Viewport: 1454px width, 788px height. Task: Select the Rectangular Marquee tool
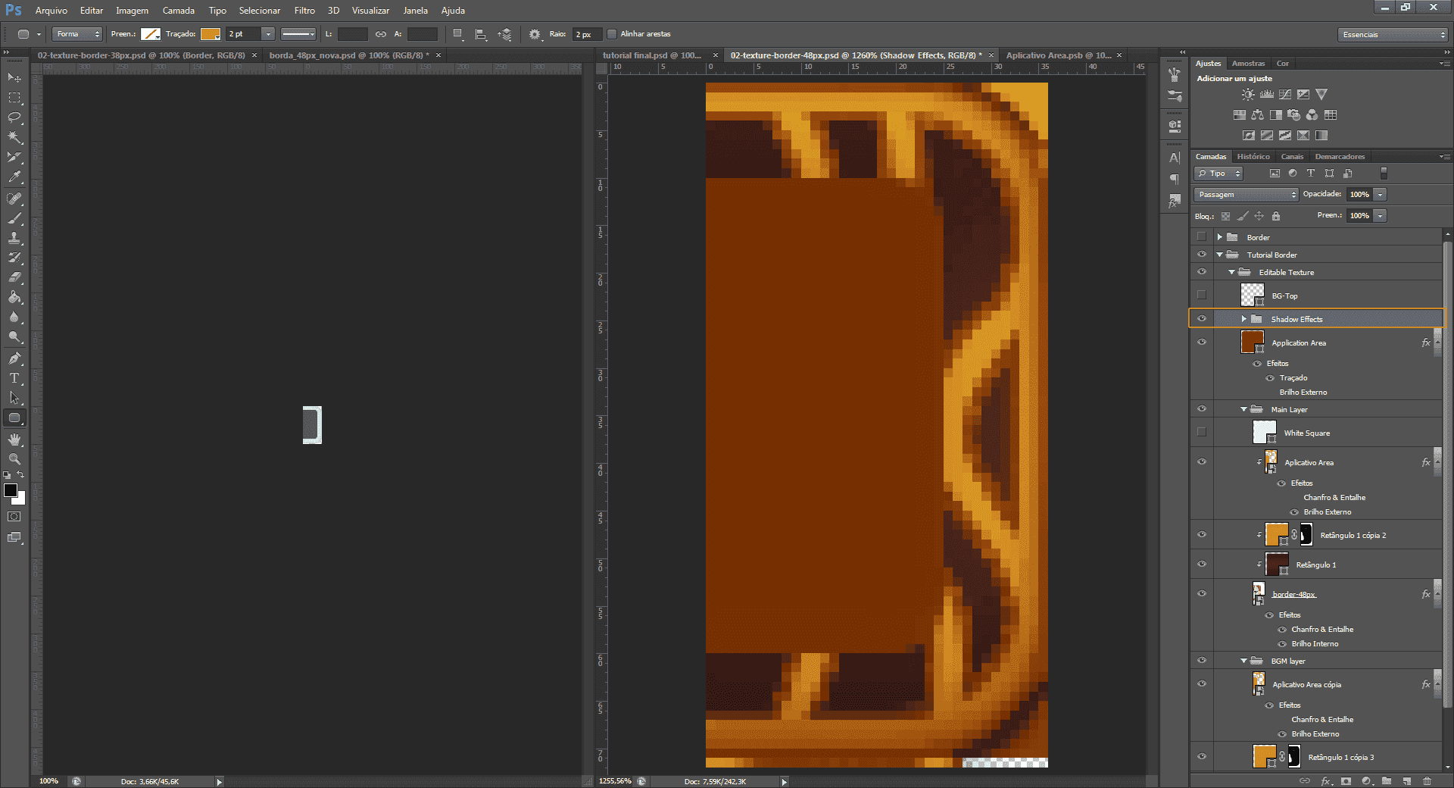[x=14, y=98]
